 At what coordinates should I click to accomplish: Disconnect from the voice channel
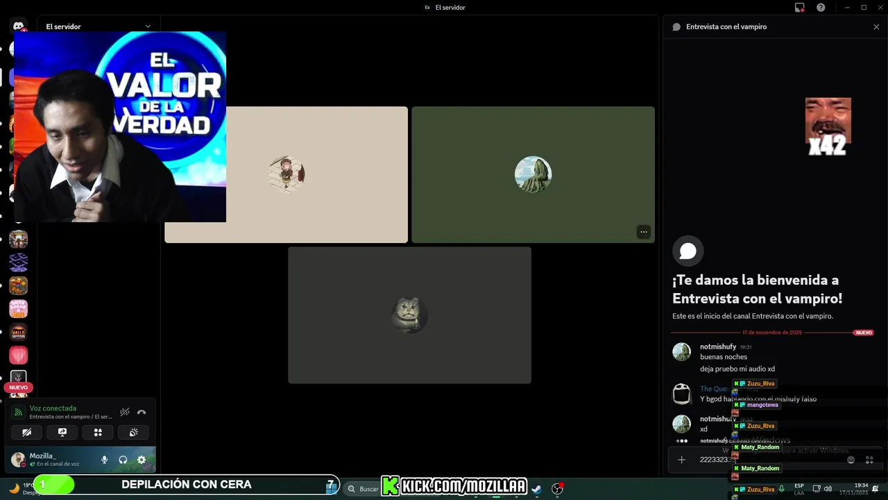coord(142,412)
